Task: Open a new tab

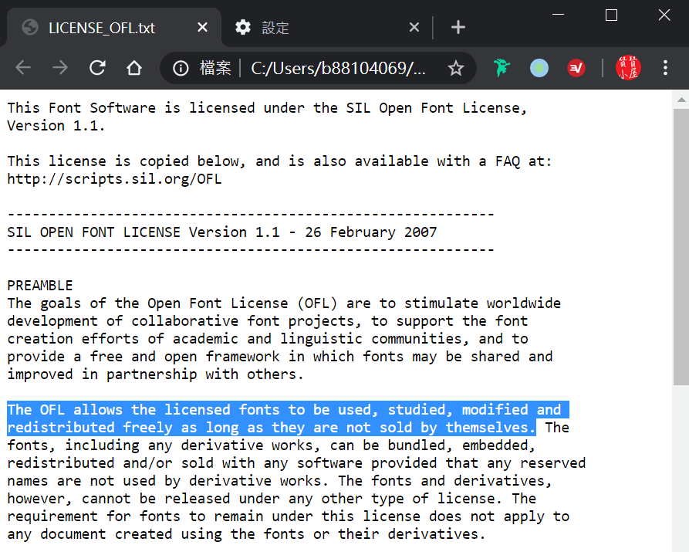Action: click(458, 27)
